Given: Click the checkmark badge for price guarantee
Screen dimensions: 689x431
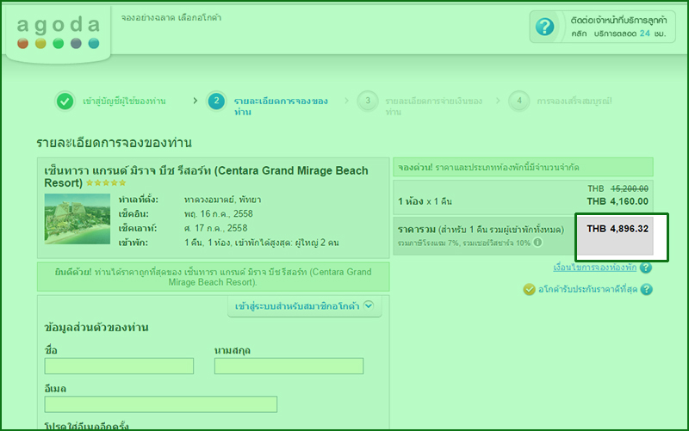Looking at the screenshot, I should coord(529,289).
